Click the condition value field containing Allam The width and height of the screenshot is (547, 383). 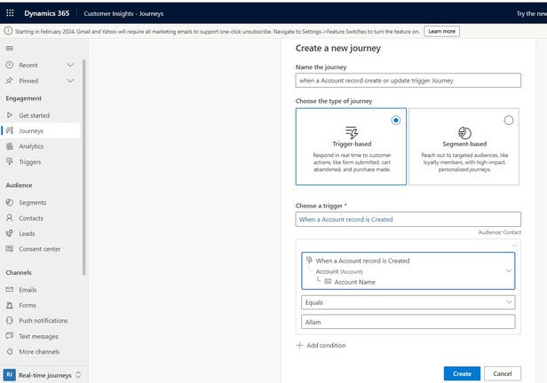pos(408,322)
